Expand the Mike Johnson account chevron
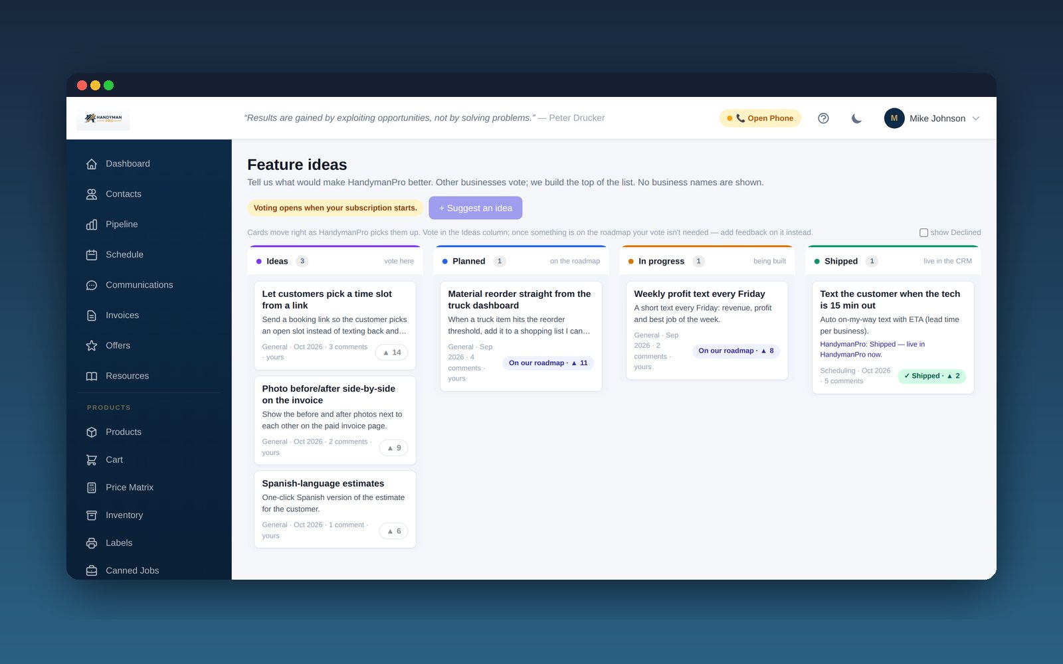 (976, 118)
